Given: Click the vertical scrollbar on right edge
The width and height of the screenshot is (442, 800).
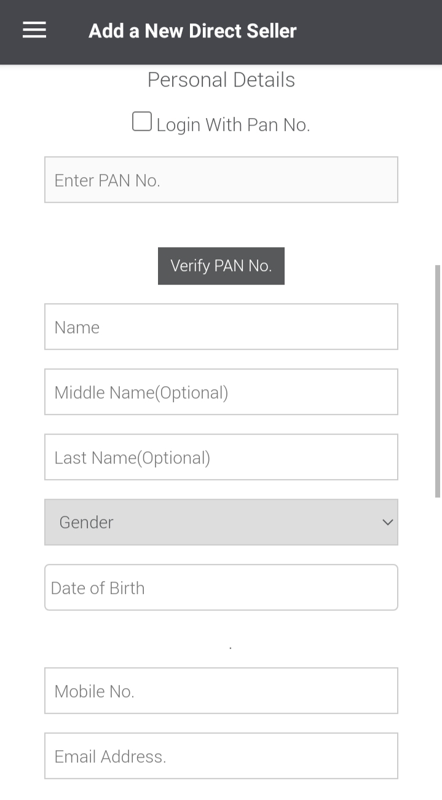Looking at the screenshot, I should pyautogui.click(x=438, y=381).
